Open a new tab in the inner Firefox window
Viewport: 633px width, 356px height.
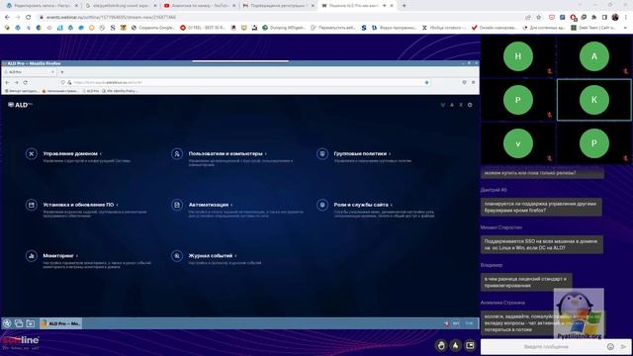[x=62, y=72]
